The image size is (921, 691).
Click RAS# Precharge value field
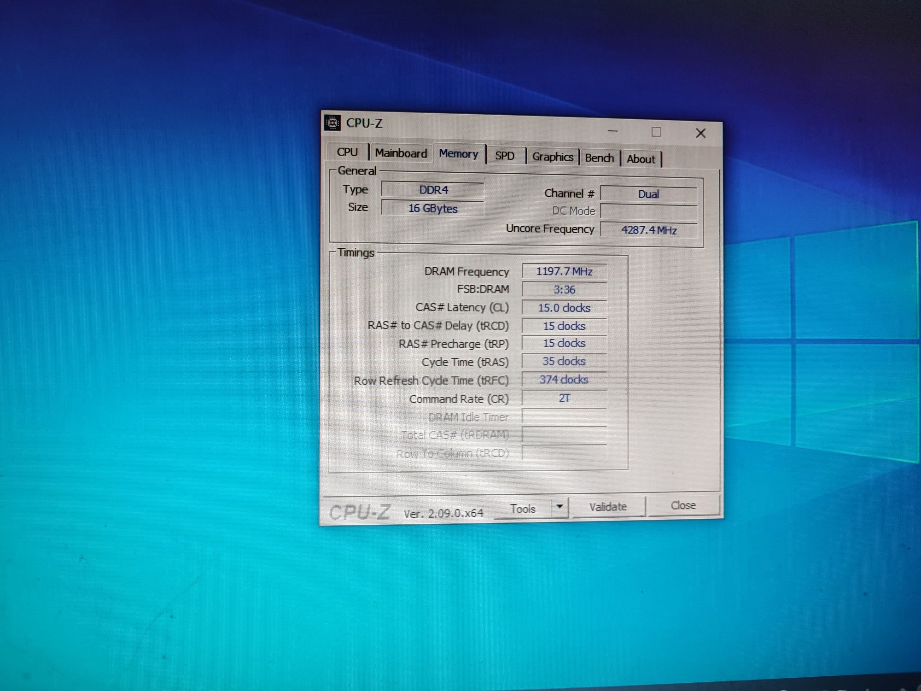coord(564,343)
